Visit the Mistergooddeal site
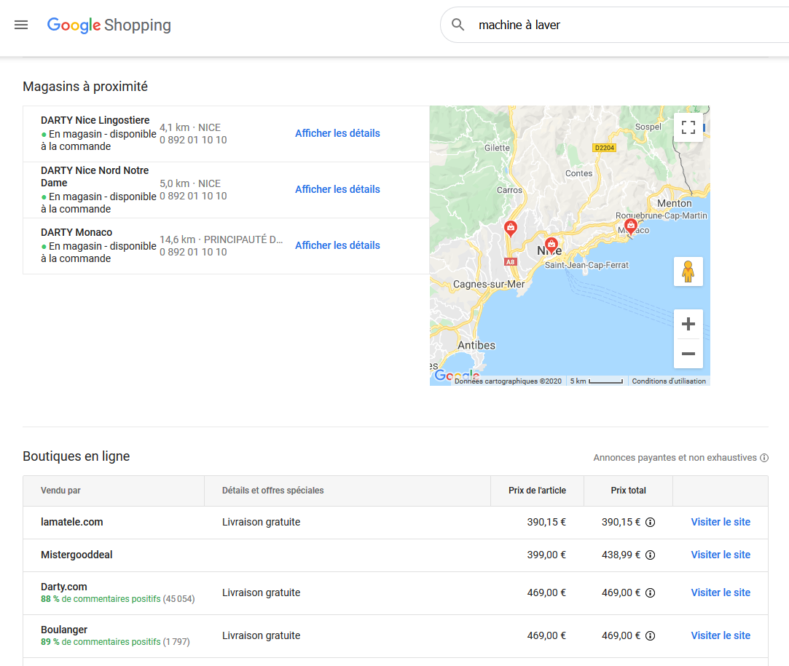The image size is (789, 666). tap(720, 555)
